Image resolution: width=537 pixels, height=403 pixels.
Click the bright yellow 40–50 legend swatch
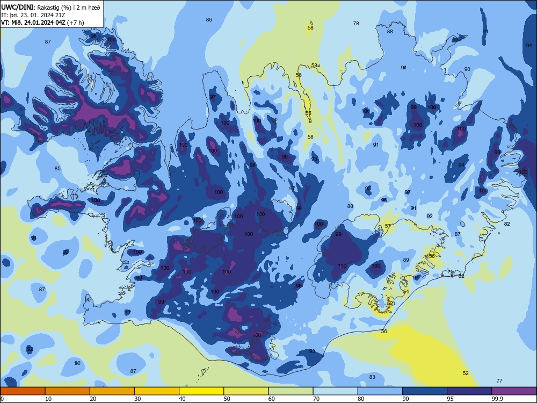pos(201,391)
